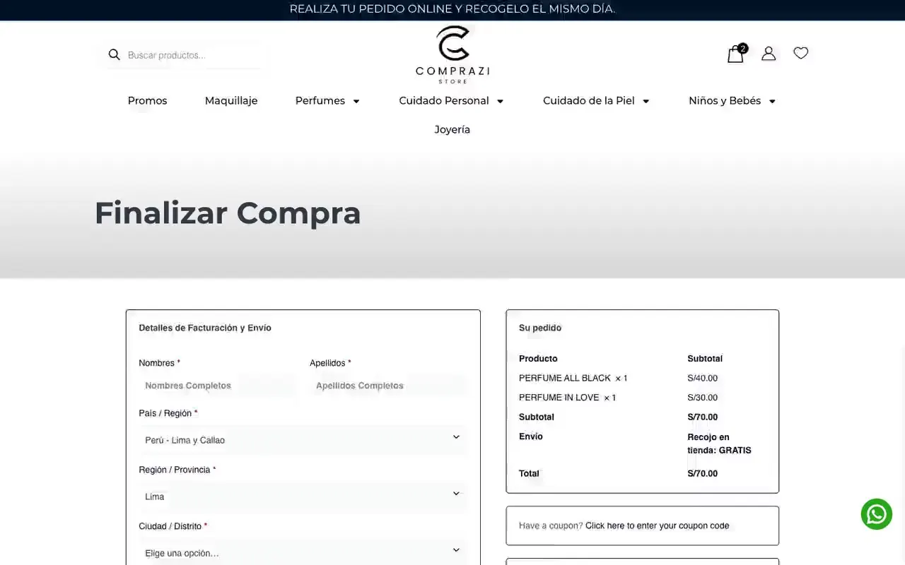
Task: Open the user account icon
Action: tap(769, 54)
